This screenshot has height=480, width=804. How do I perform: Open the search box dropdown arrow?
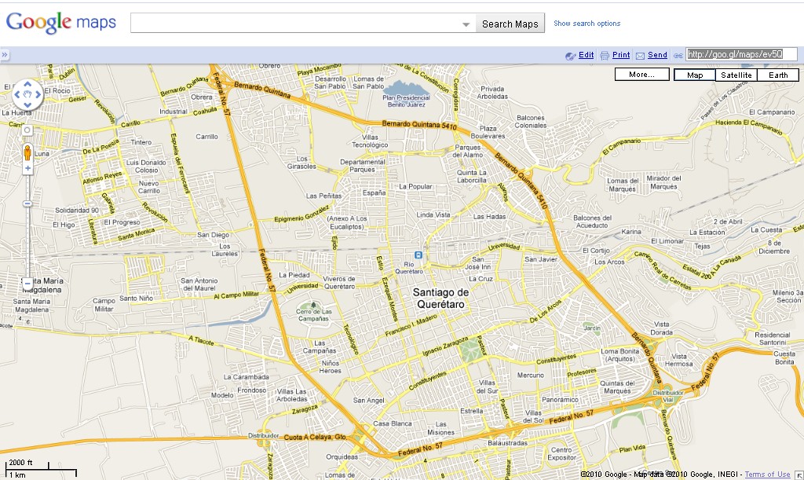pyautogui.click(x=466, y=23)
